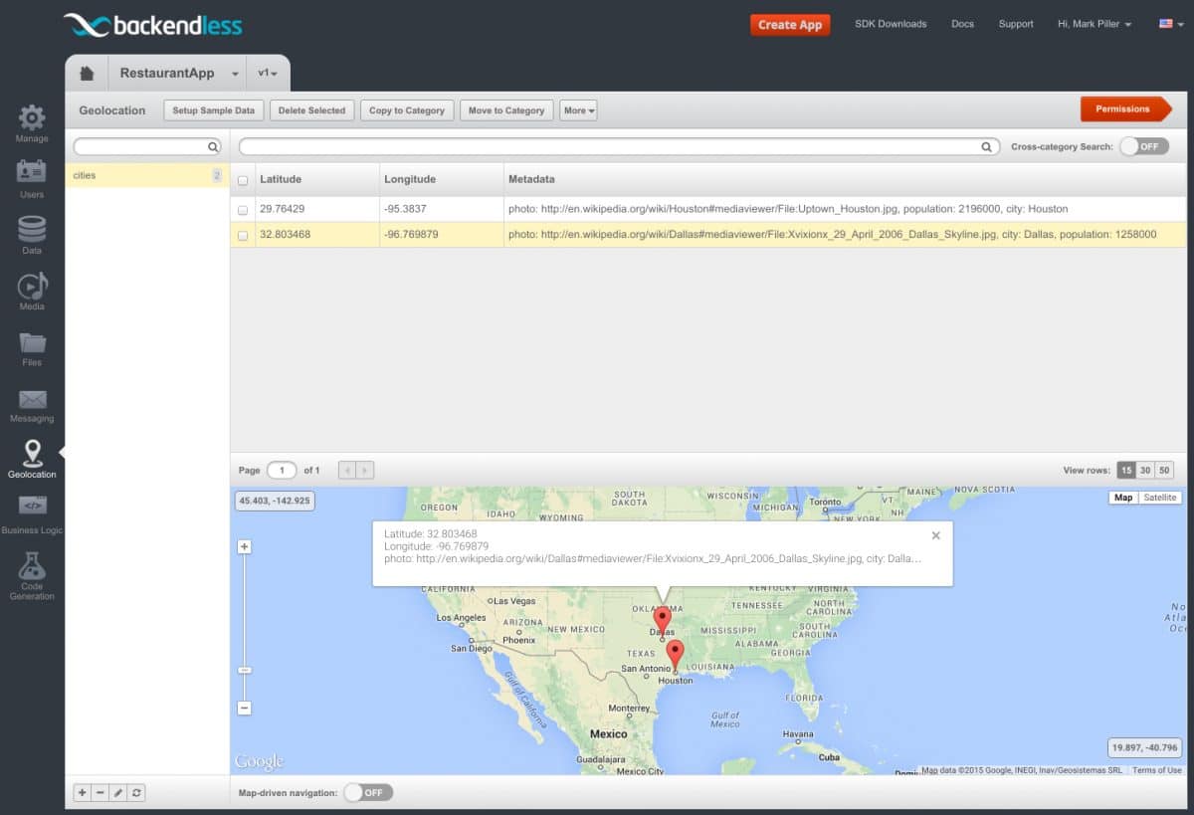Open SDK Downloads link
The height and width of the screenshot is (815, 1194).
891,24
